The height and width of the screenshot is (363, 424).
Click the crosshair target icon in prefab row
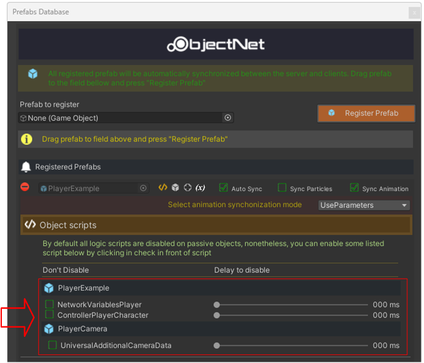point(188,187)
